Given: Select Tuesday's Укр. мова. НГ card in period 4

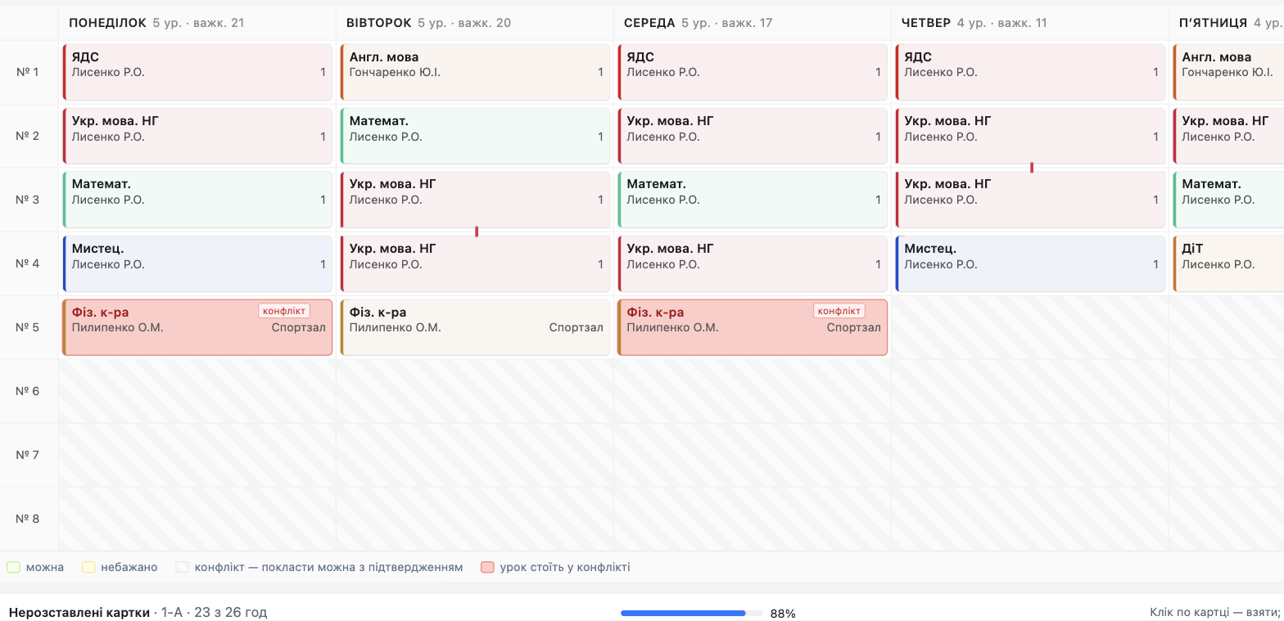Looking at the screenshot, I should [475, 263].
